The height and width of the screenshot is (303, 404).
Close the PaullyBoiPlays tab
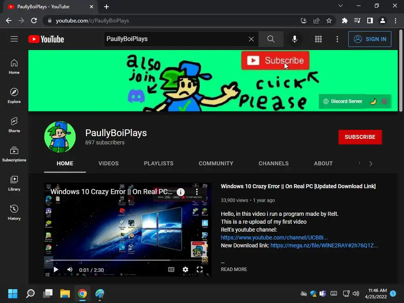[x=92, y=7]
